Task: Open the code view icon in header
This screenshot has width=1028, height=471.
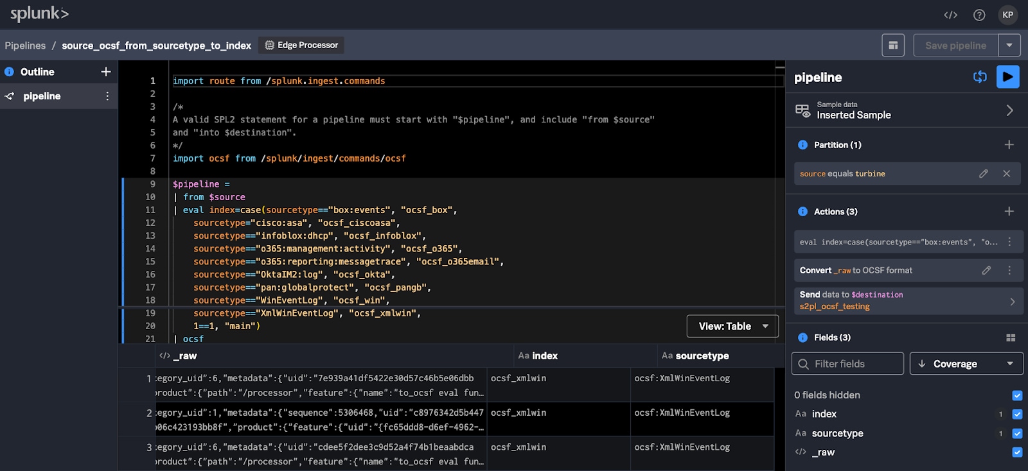Action: (x=950, y=15)
